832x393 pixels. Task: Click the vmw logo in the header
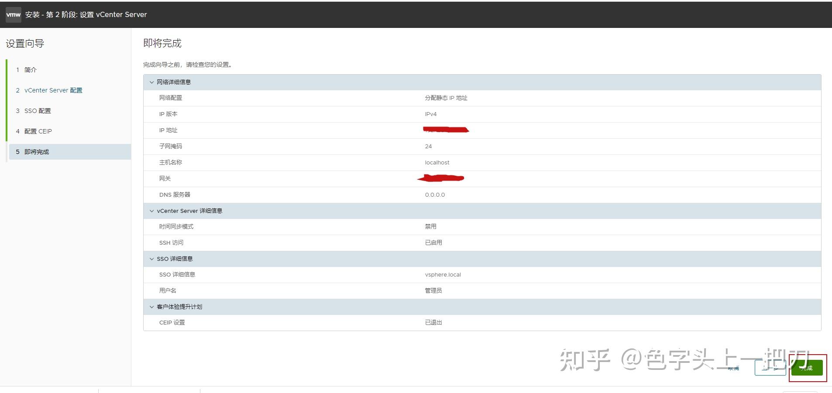(x=13, y=14)
